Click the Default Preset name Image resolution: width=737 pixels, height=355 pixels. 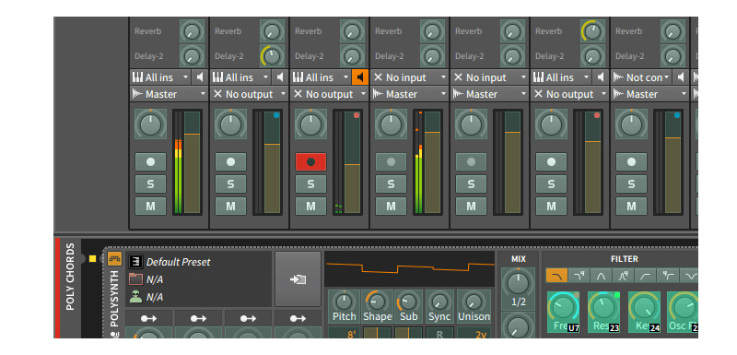[x=179, y=262]
